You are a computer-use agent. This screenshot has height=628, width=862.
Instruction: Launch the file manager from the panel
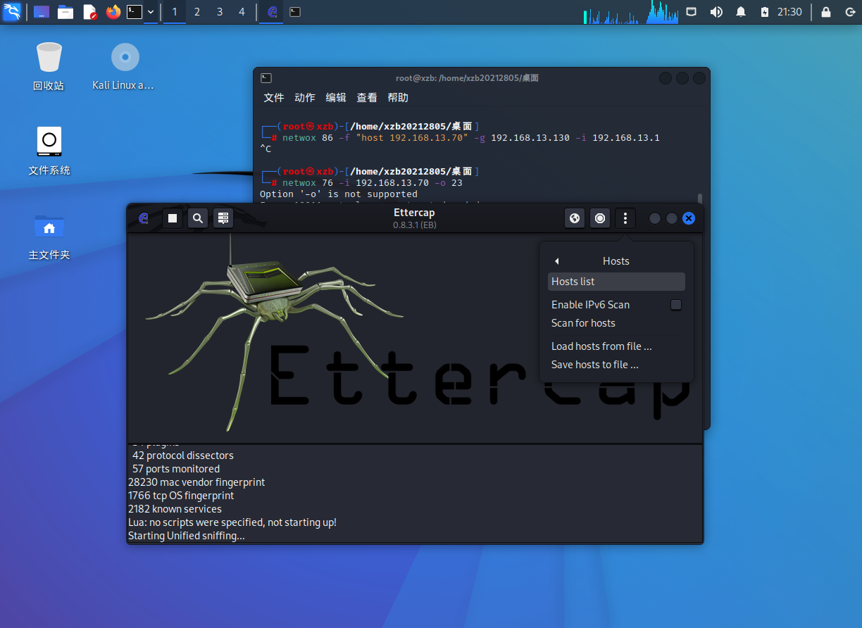[65, 12]
